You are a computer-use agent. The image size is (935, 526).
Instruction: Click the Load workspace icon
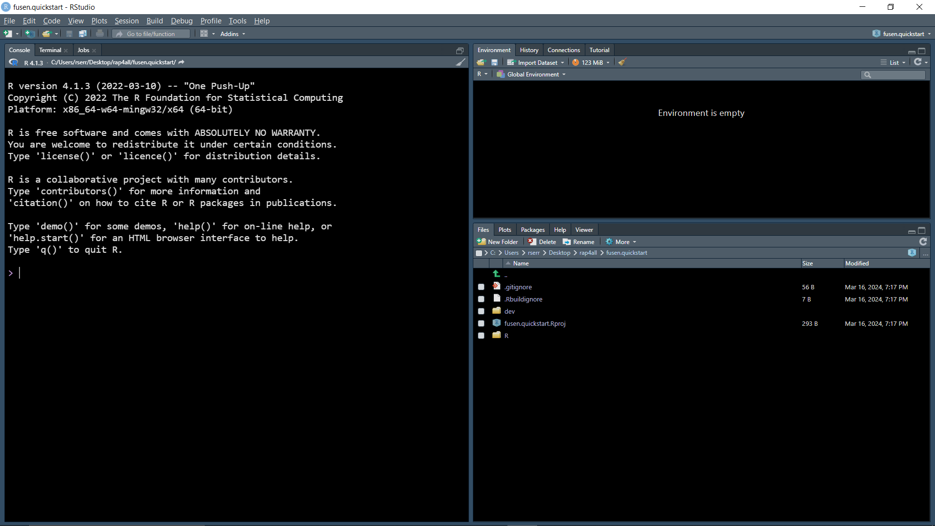coord(481,62)
